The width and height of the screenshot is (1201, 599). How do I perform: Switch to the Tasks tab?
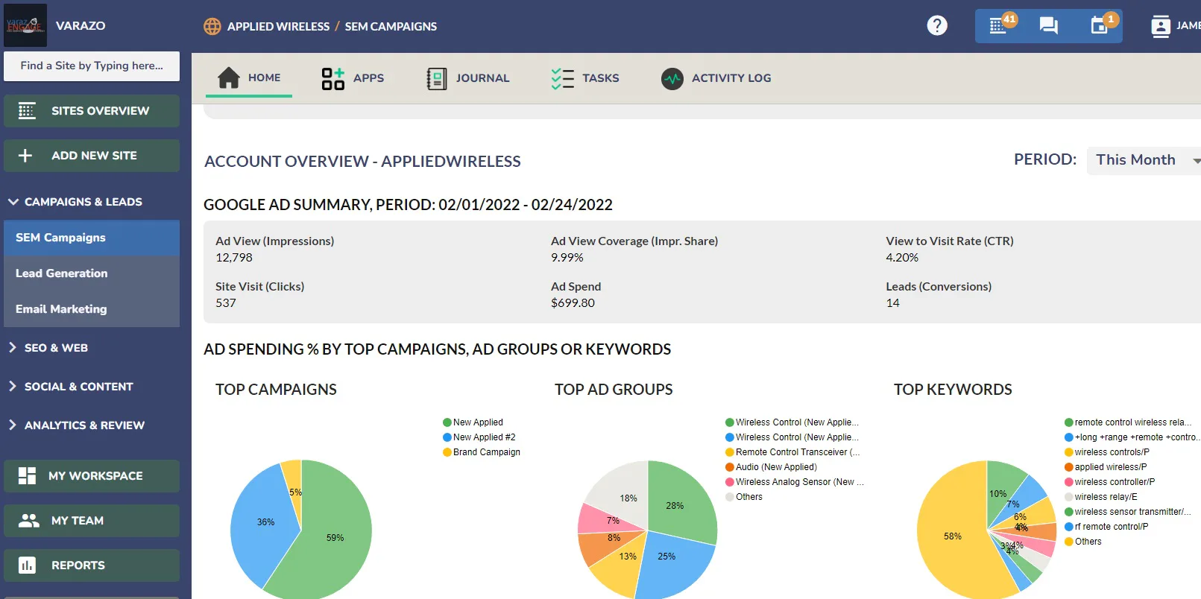point(585,78)
